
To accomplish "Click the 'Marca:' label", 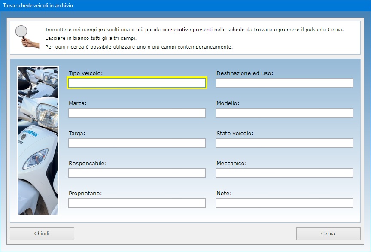I will [78, 103].
